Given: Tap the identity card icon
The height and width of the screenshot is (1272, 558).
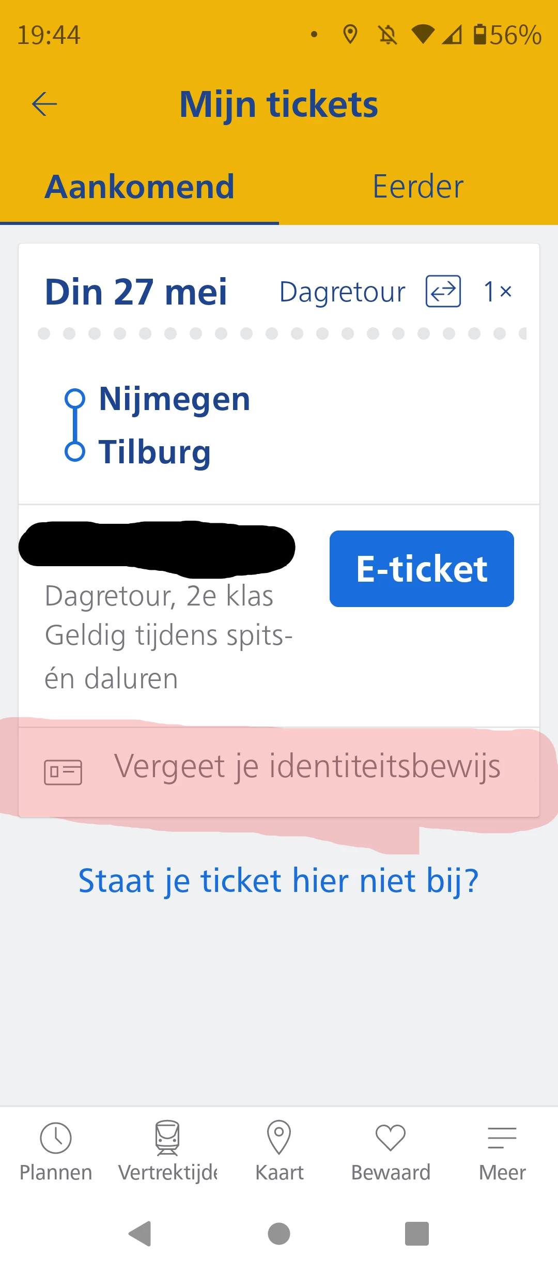Looking at the screenshot, I should 63,772.
